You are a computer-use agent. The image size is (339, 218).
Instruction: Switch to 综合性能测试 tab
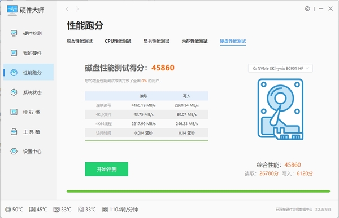(80, 41)
